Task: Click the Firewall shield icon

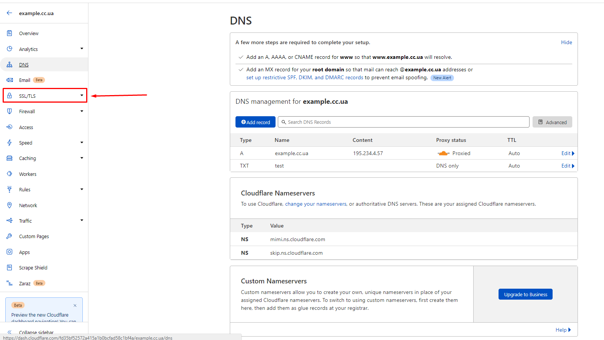Action: pos(9,111)
